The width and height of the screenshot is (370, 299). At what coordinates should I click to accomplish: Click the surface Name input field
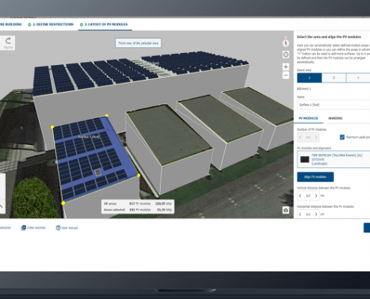(x=333, y=105)
